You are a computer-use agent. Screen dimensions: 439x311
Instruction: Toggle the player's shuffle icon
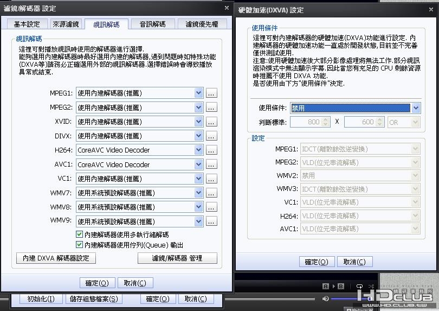pos(371,287)
